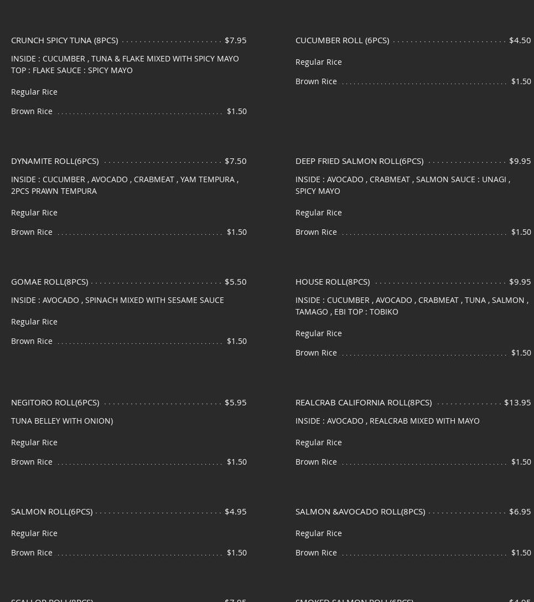Open Gomae Roll(8pcs) item
This screenshot has width=534, height=602.
[x=49, y=281]
